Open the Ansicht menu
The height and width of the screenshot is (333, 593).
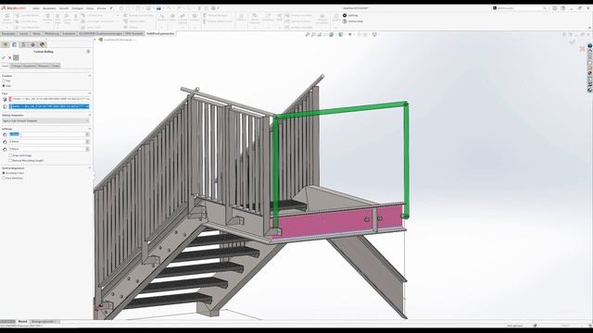[64, 8]
